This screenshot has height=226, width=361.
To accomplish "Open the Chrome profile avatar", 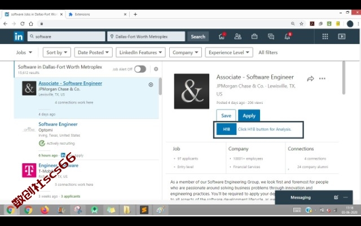I will coord(350,24).
